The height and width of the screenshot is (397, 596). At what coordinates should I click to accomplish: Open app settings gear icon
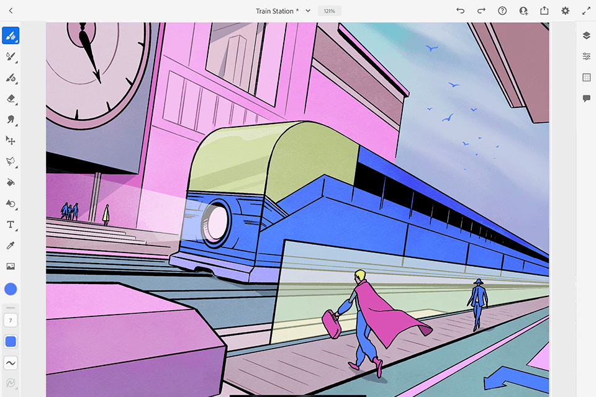565,11
